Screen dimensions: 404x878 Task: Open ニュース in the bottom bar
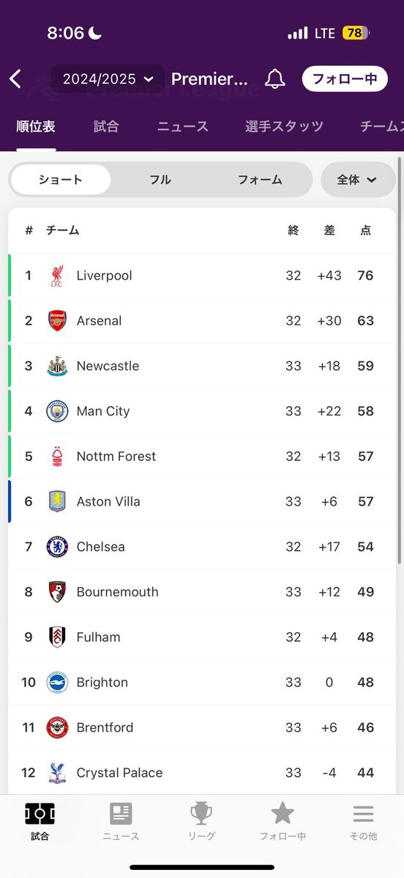tap(121, 821)
